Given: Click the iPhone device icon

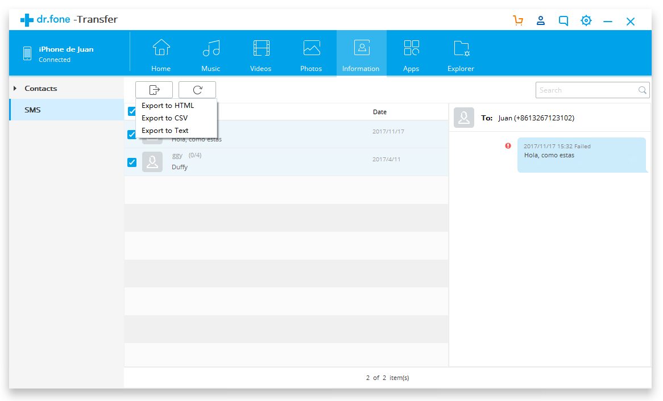Looking at the screenshot, I should coord(27,53).
